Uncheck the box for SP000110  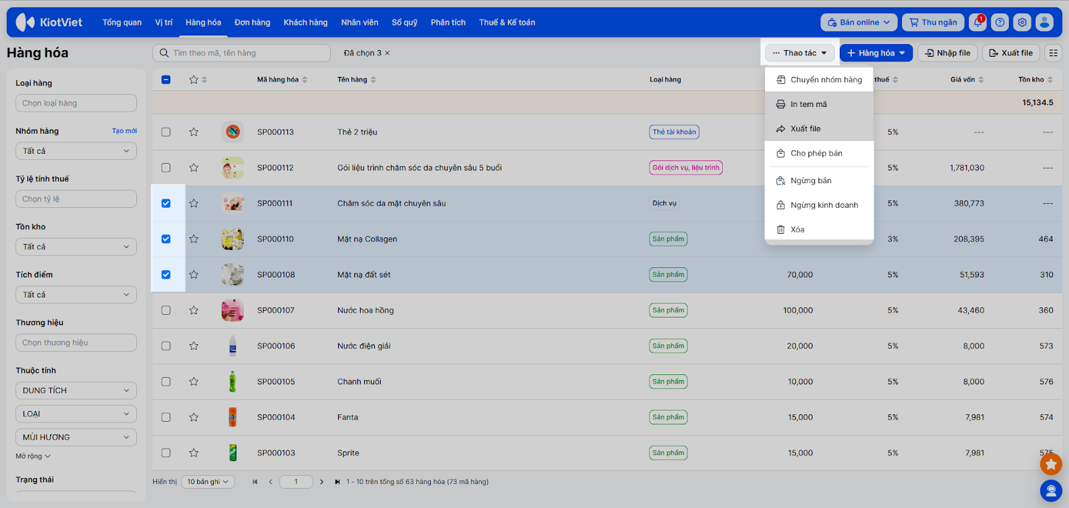(166, 239)
